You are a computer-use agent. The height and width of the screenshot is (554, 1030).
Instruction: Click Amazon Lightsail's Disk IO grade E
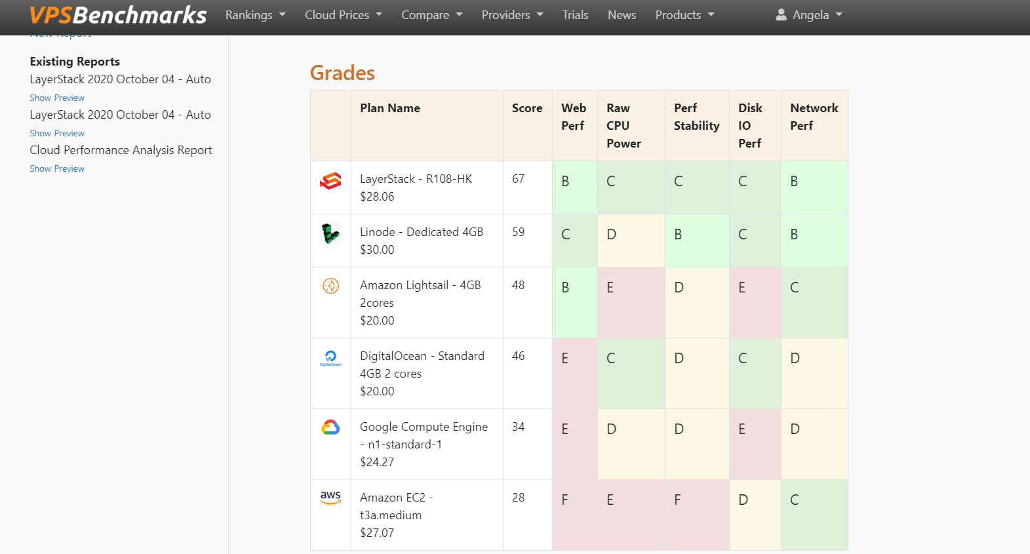[742, 288]
